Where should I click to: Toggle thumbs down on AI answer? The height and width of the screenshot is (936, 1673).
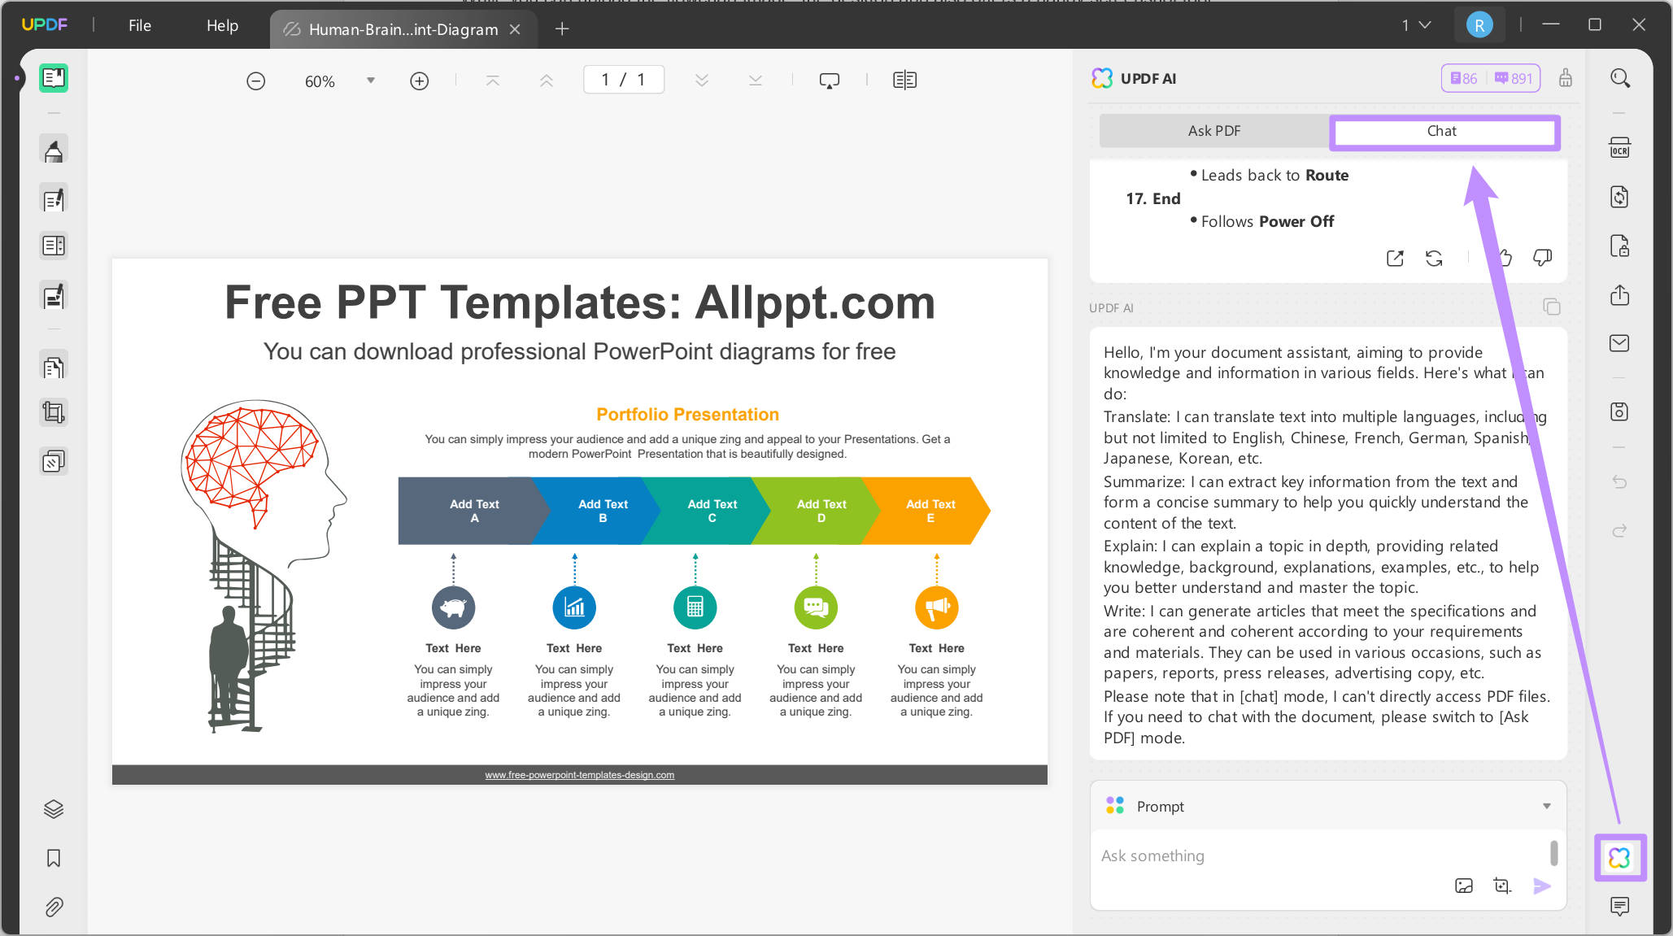point(1541,258)
